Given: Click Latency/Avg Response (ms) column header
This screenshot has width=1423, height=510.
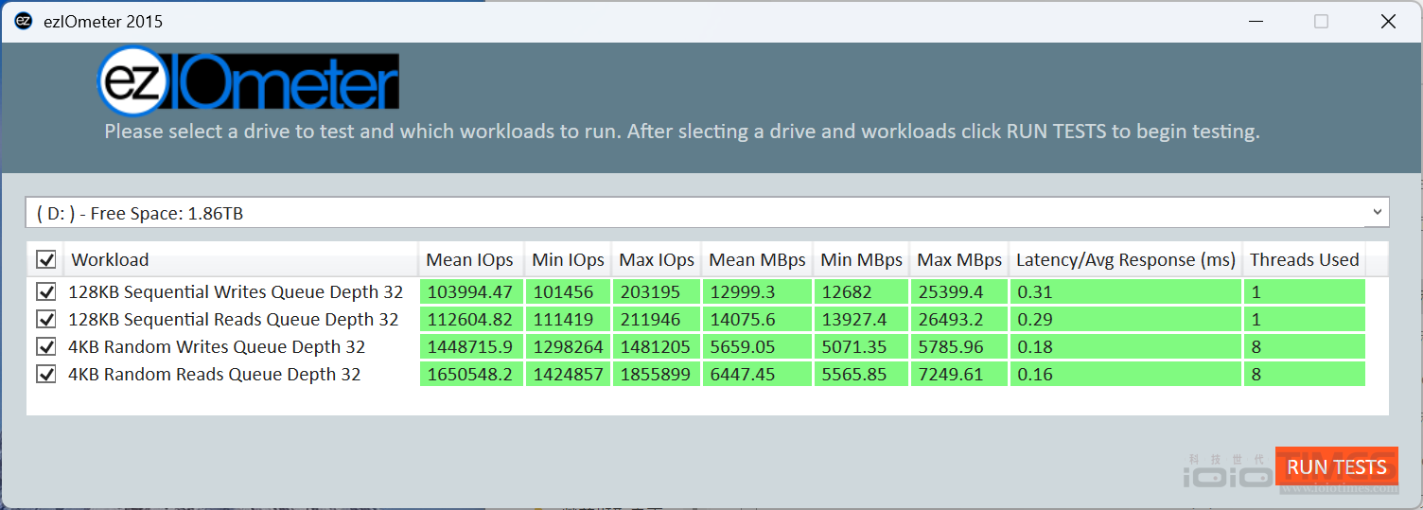Looking at the screenshot, I should pos(1125,260).
